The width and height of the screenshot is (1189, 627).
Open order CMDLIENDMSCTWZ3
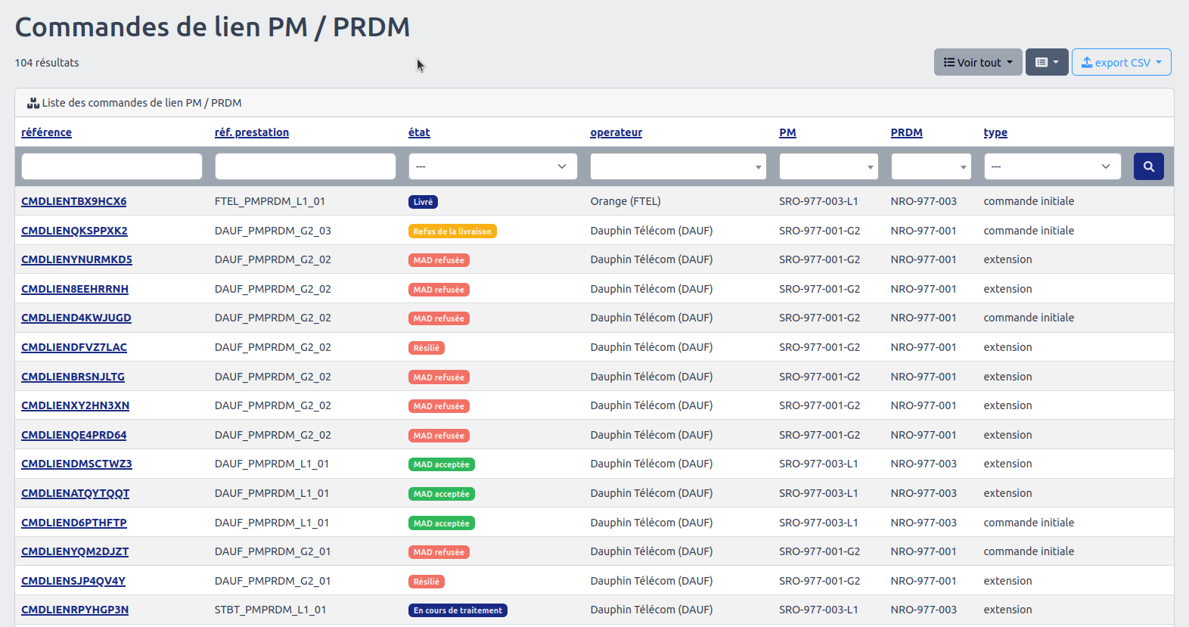[76, 464]
